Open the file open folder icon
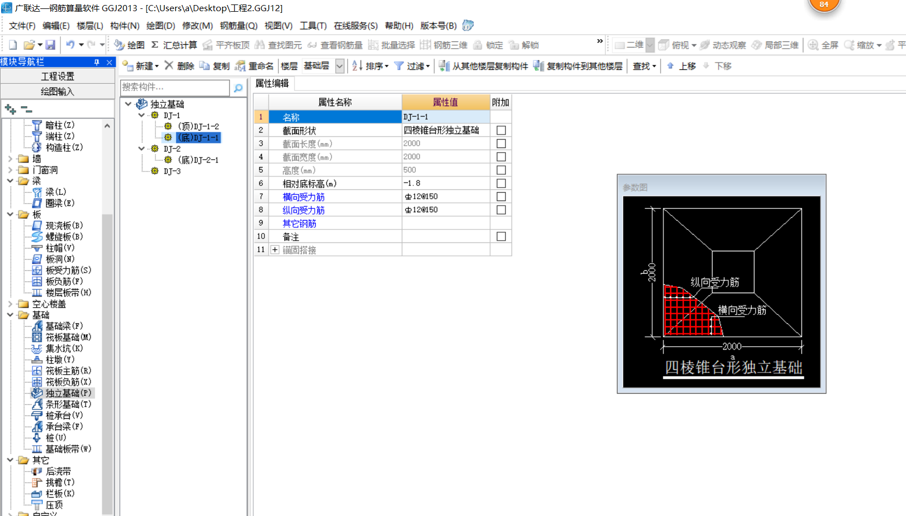Screen dimensions: 906x516 tap(29, 45)
